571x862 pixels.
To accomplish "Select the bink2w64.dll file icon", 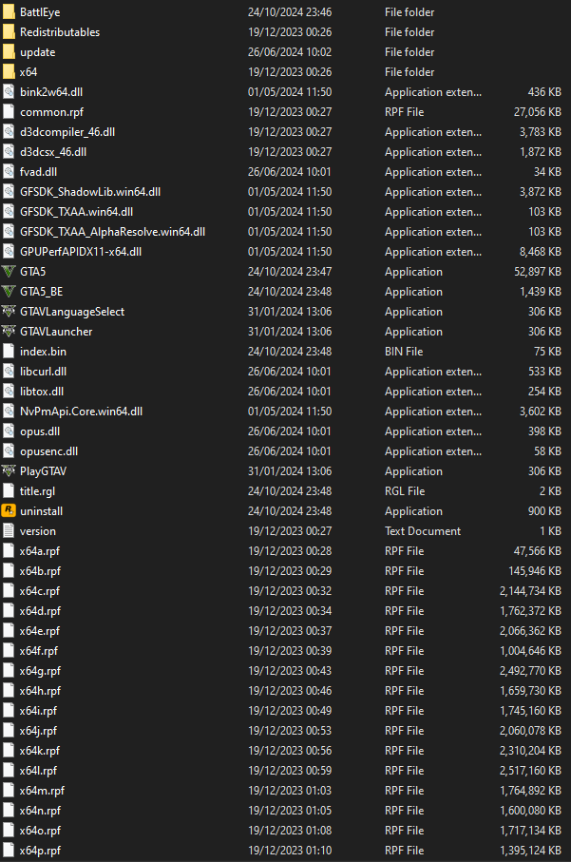I will coord(9,92).
